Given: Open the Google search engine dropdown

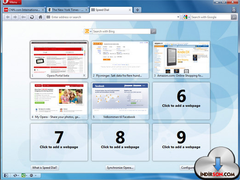Looking at the screenshot, I should (187, 17).
